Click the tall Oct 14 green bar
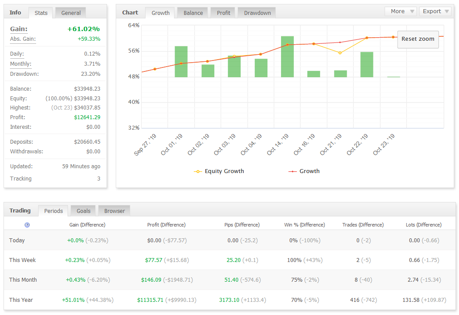459x315 pixels. (287, 57)
